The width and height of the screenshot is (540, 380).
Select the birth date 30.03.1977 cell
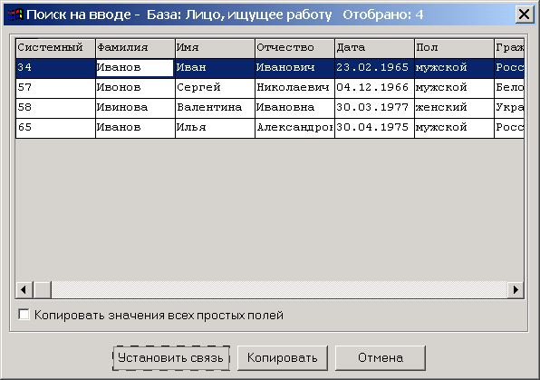[x=374, y=108]
